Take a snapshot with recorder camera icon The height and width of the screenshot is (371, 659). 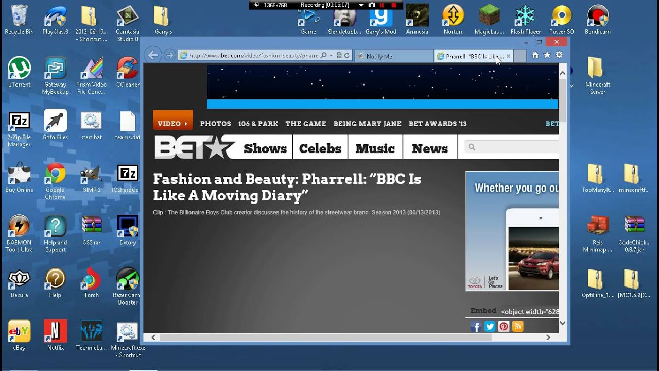pyautogui.click(x=372, y=5)
